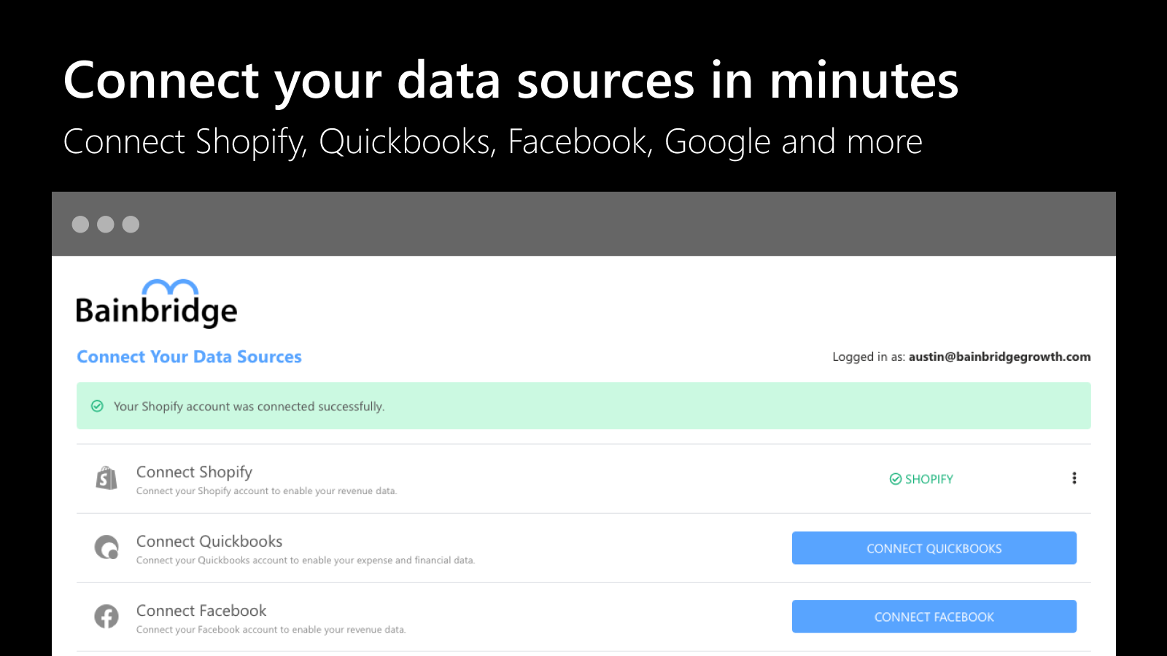This screenshot has height=656, width=1167.
Task: Click the Connect Your Data Sources heading
Action: 189,356
